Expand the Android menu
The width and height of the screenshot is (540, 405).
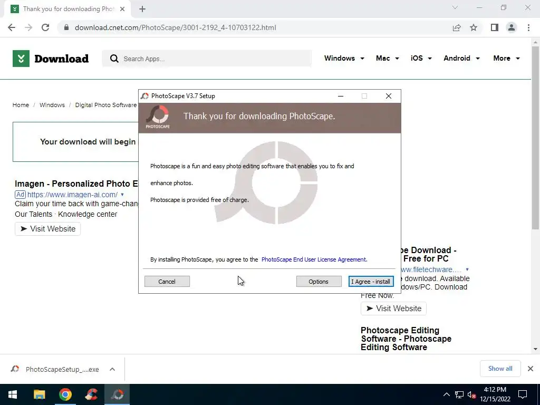click(461, 58)
